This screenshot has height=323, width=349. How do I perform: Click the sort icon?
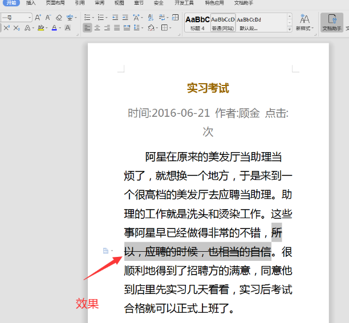pos(151,17)
